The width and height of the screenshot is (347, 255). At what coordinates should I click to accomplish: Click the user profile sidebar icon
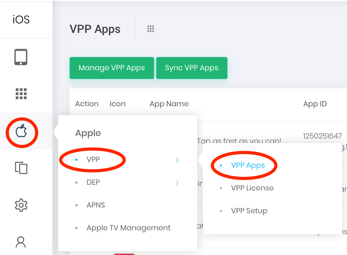[21, 242]
